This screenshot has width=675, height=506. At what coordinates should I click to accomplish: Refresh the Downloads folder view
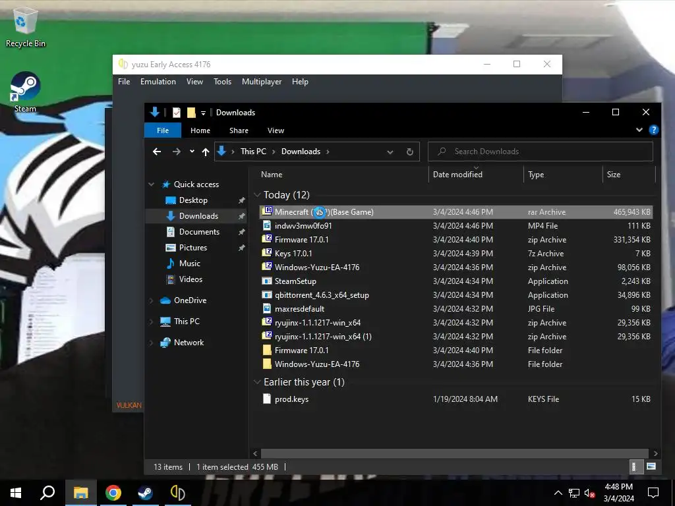(410, 152)
